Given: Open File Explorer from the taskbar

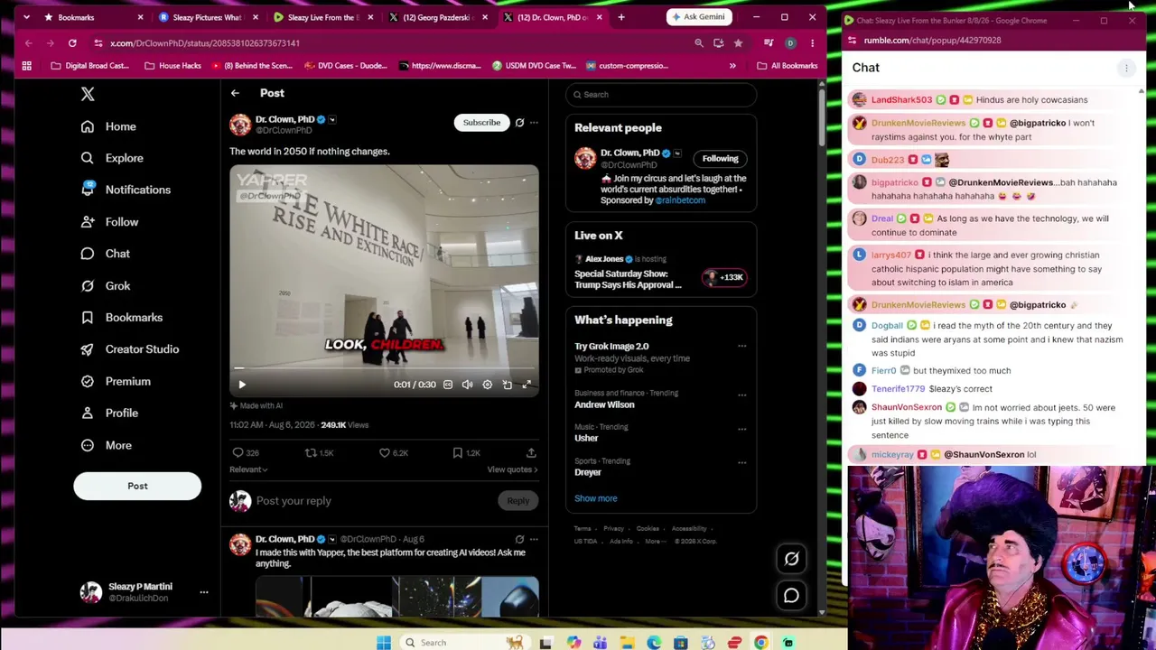Looking at the screenshot, I should 627,643.
